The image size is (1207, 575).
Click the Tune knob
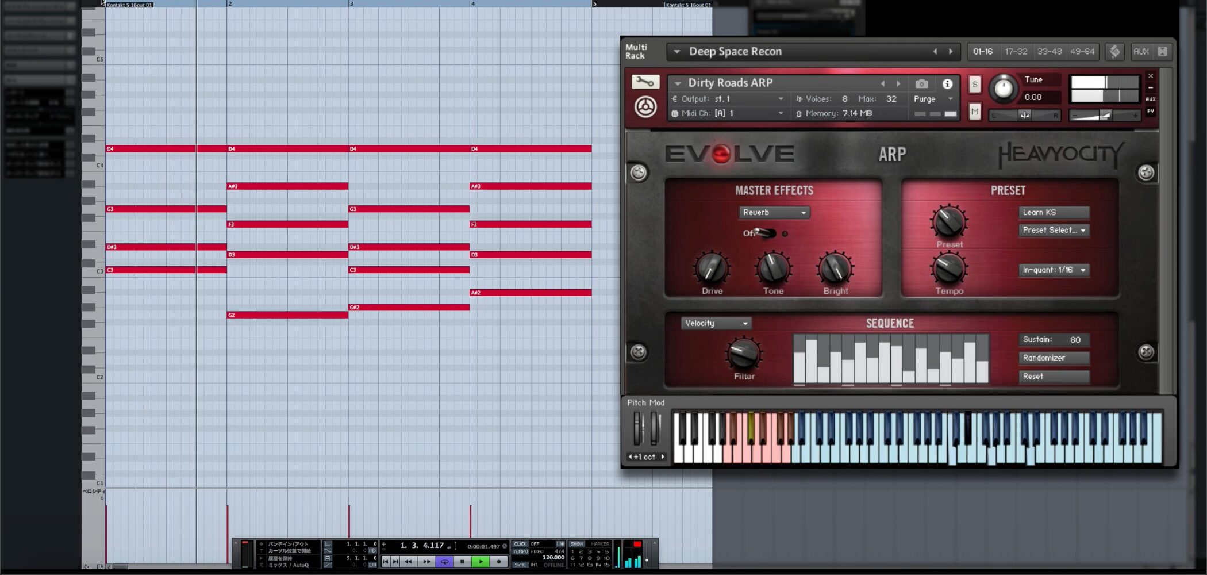[1004, 88]
